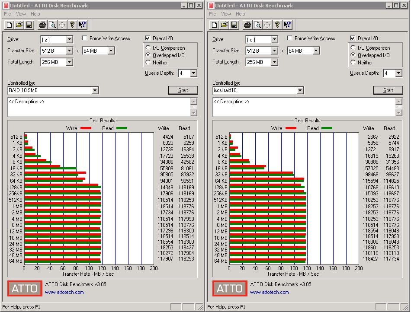Click red Write legend swatch, right window
This screenshot has height=312, width=411.
[x=291, y=128]
